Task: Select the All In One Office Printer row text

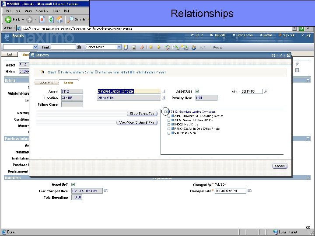Action: 197,129
